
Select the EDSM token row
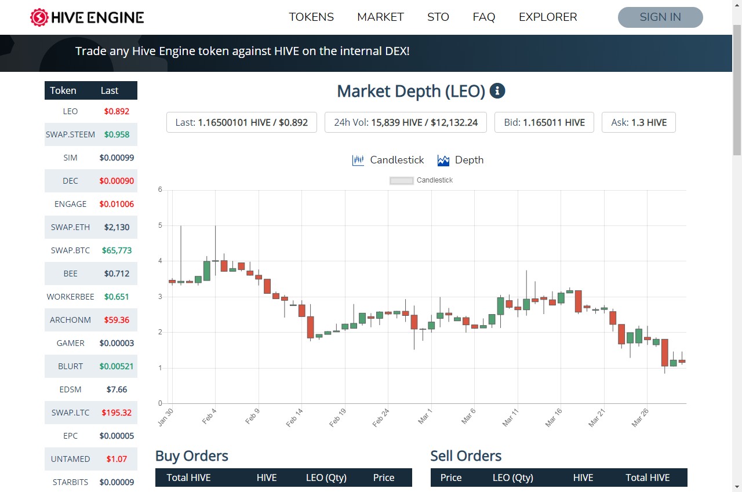[91, 389]
